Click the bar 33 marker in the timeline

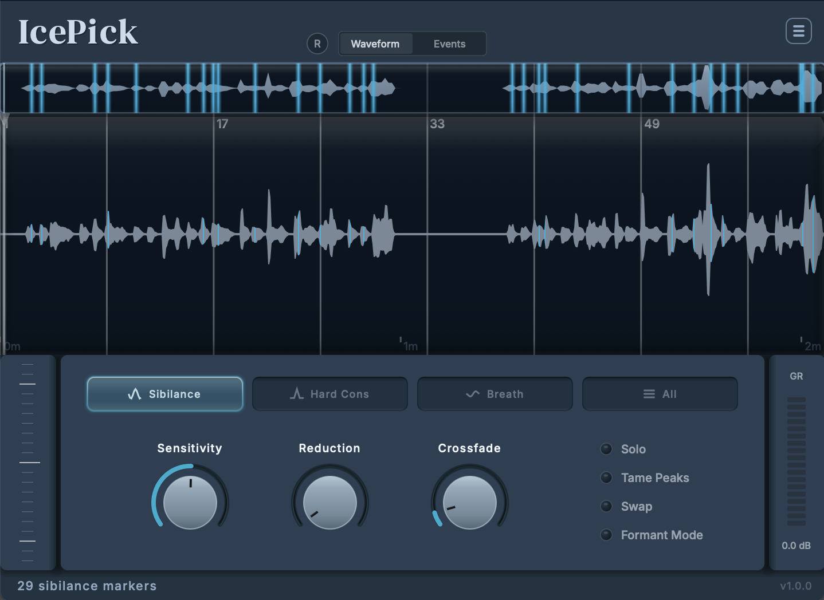[x=437, y=124]
